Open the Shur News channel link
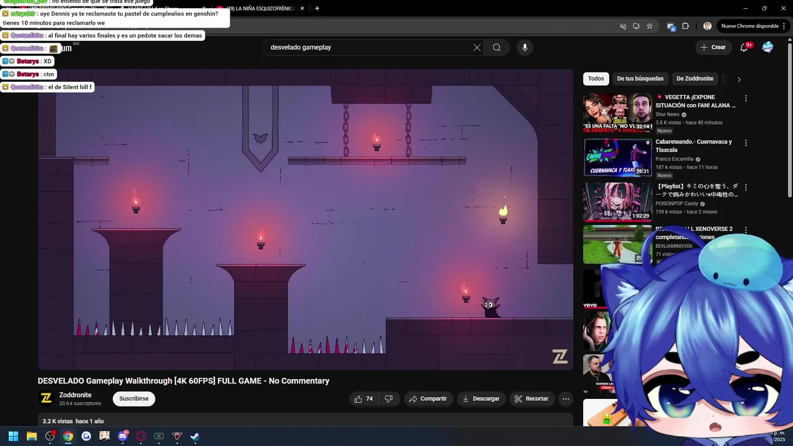 [668, 115]
